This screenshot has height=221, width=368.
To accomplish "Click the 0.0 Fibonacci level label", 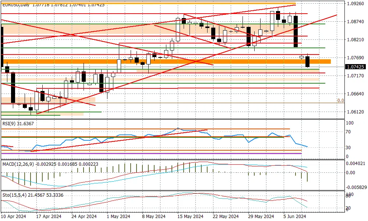I will [340, 101].
